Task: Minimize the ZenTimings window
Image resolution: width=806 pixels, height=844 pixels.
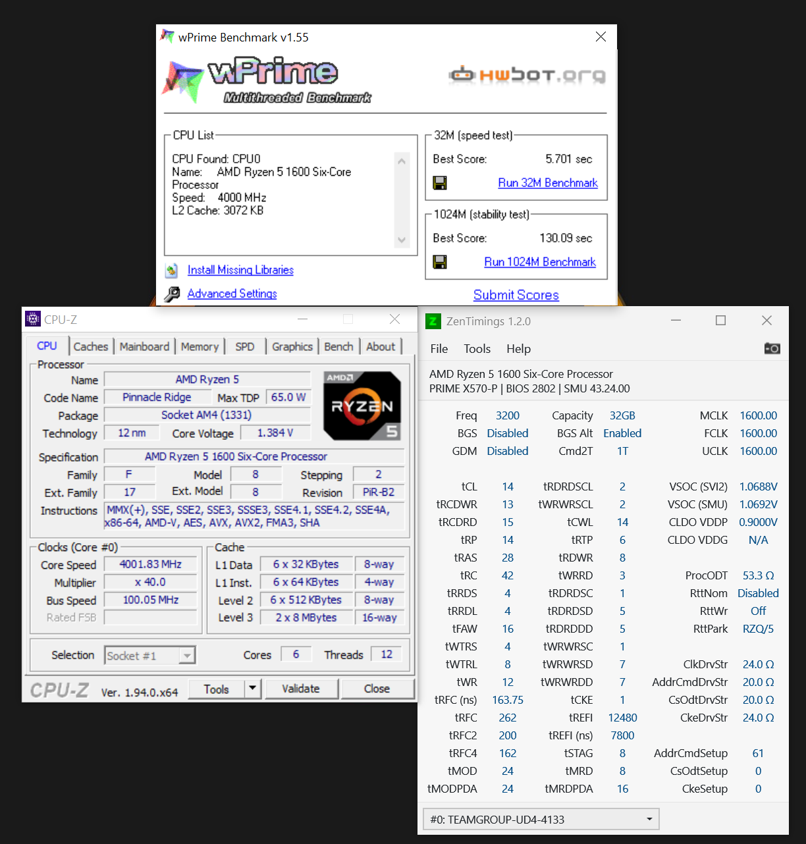Action: click(x=676, y=321)
